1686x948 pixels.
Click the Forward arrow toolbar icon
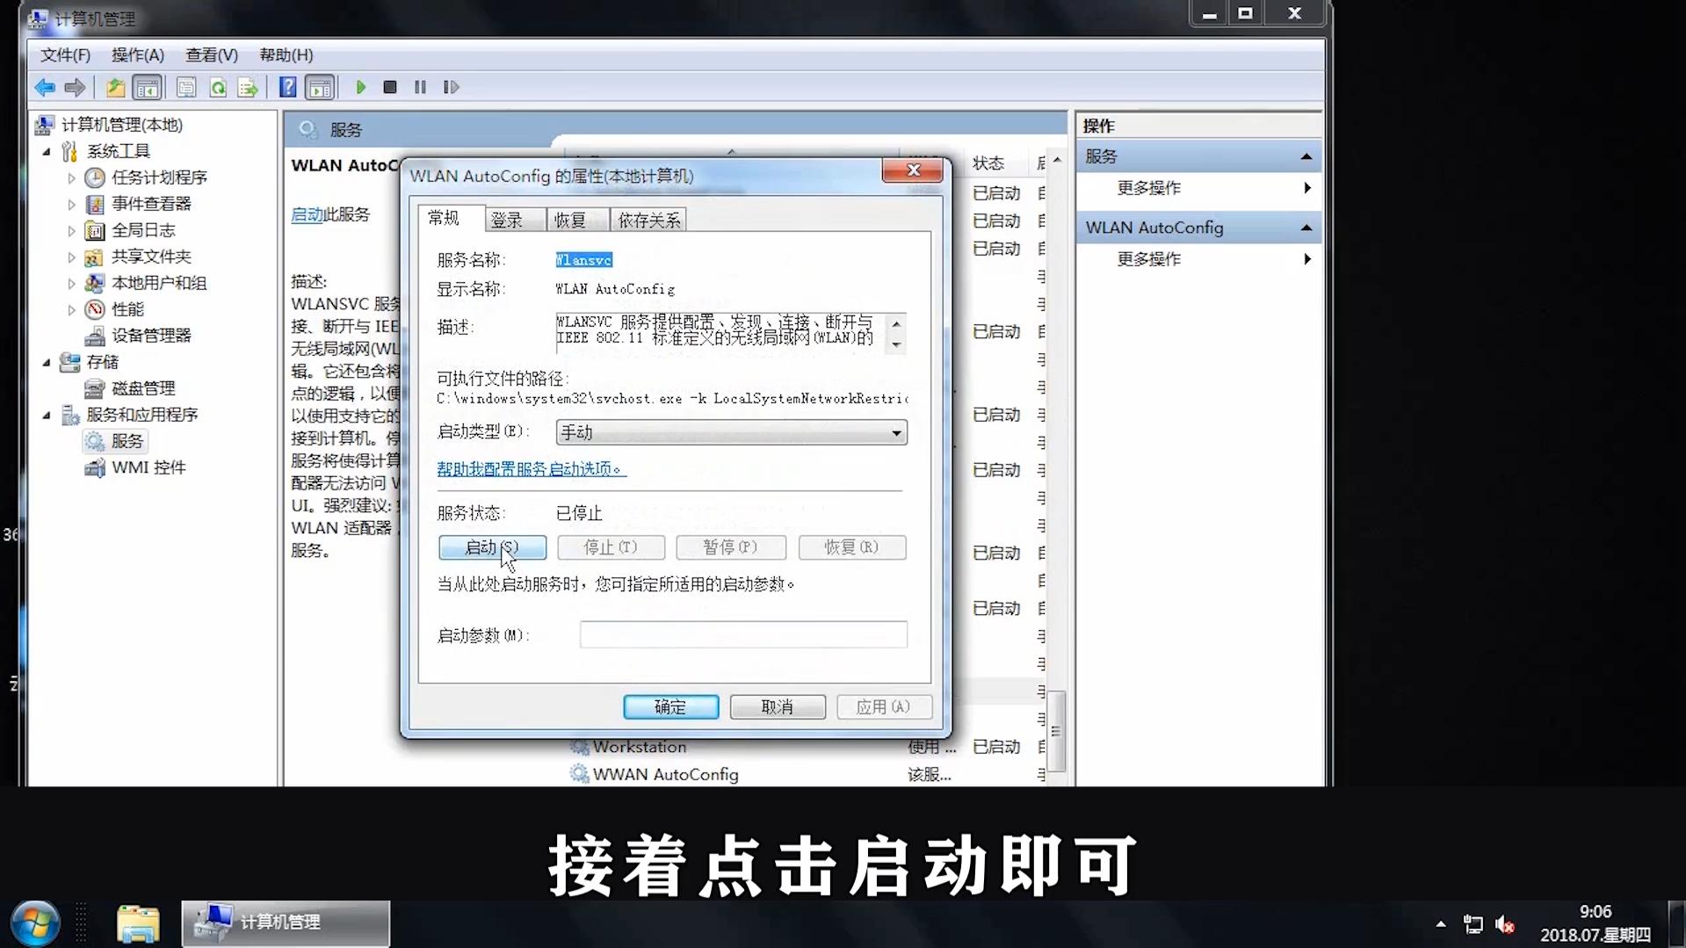pyautogui.click(x=76, y=87)
